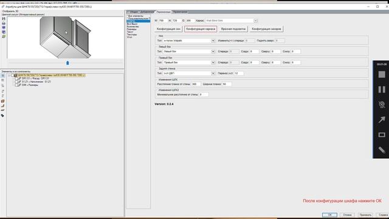Click the Врезная подсветка button
This screenshot has width=389, height=219.
coord(233,29)
